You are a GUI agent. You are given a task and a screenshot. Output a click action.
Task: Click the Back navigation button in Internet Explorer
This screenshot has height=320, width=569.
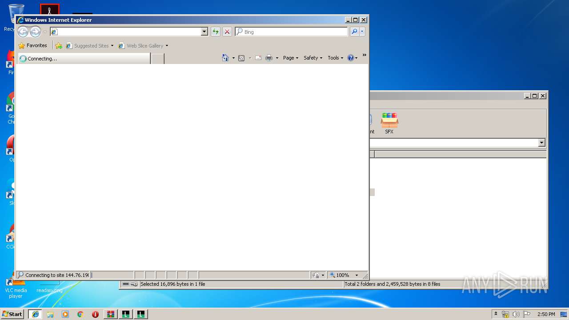pyautogui.click(x=23, y=32)
